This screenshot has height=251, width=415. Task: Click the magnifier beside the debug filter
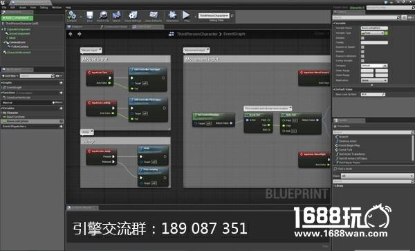tap(232, 16)
